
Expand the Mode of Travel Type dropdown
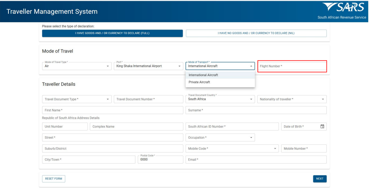pyautogui.click(x=75, y=66)
